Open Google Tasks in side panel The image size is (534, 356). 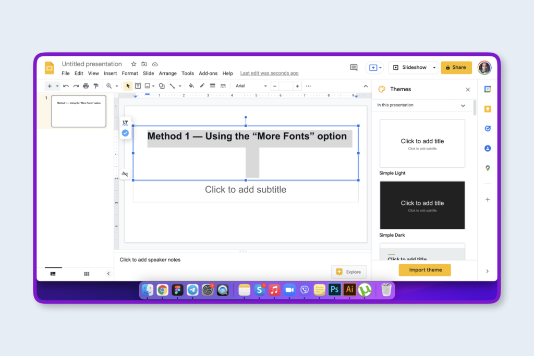click(x=488, y=129)
